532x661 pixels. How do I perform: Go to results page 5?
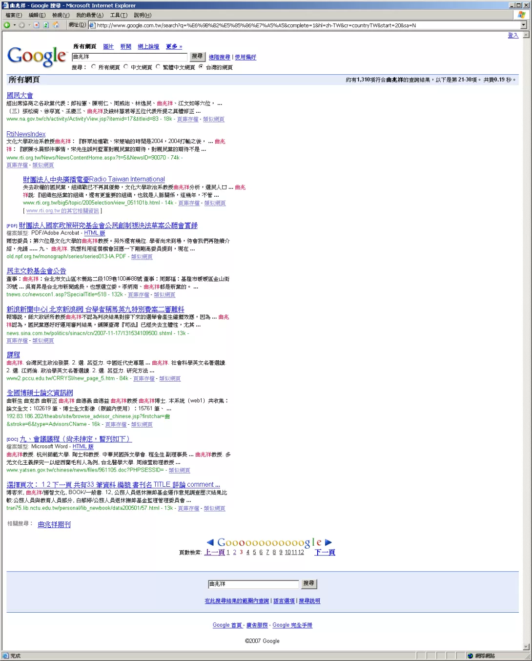[x=254, y=552]
